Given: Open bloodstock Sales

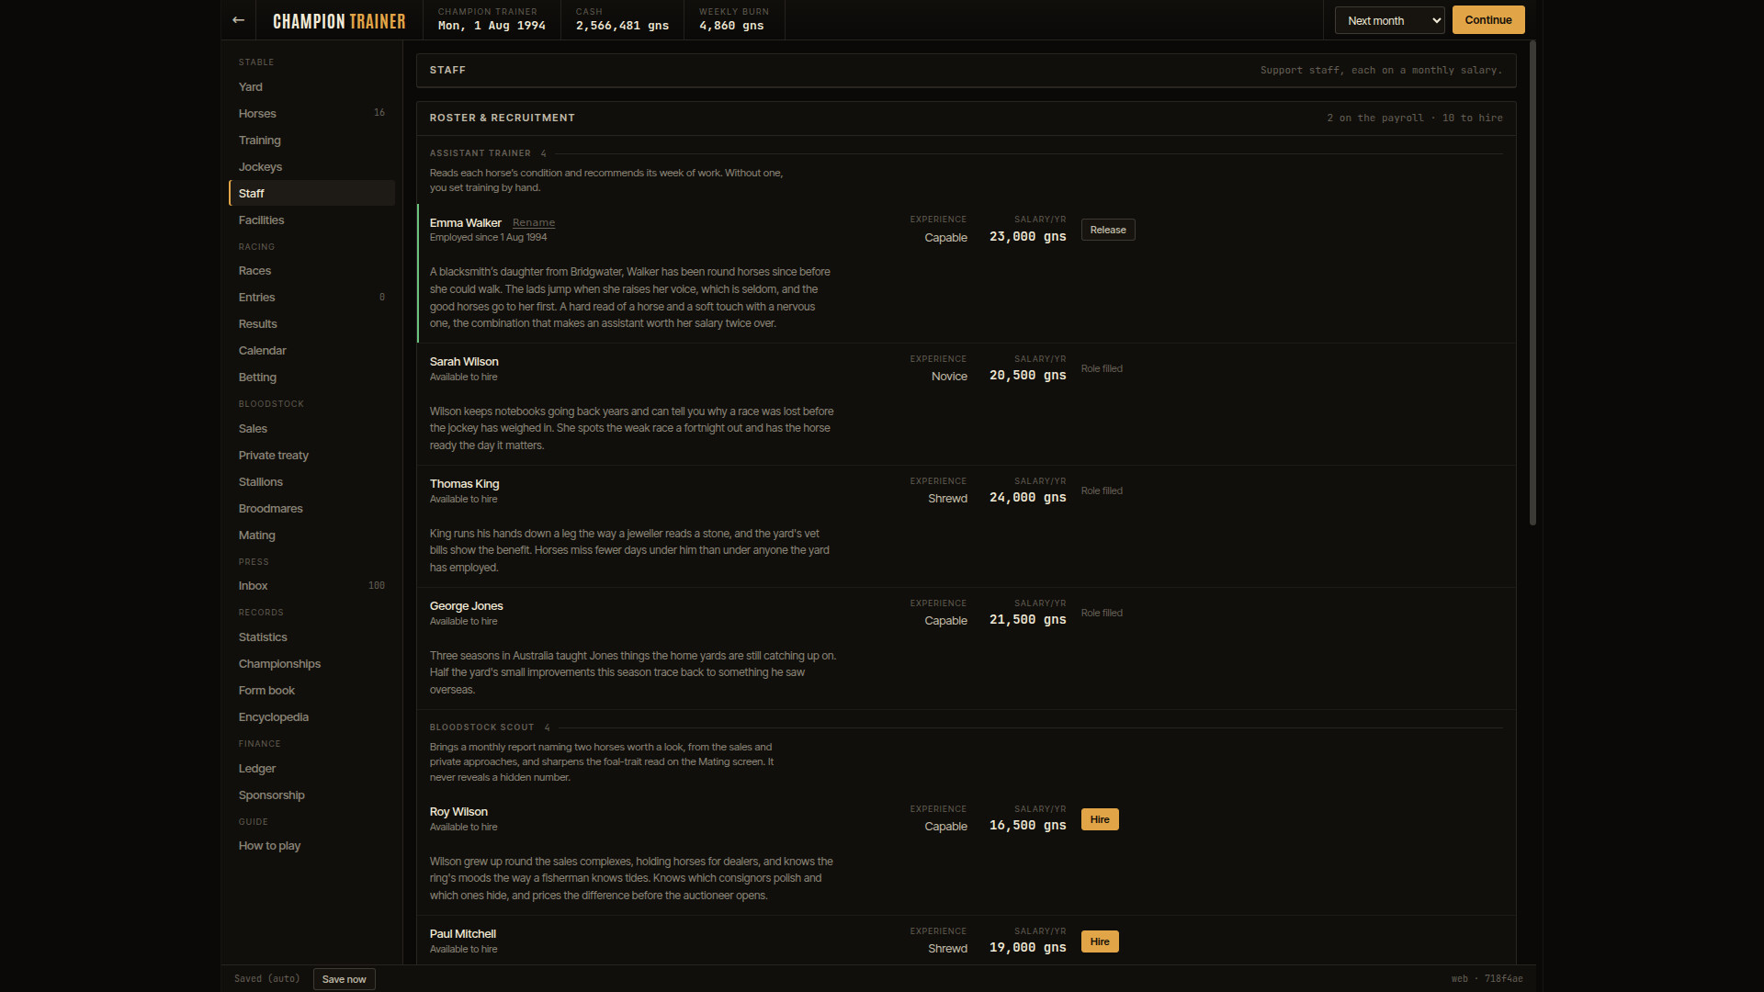Looking at the screenshot, I should (x=311, y=429).
